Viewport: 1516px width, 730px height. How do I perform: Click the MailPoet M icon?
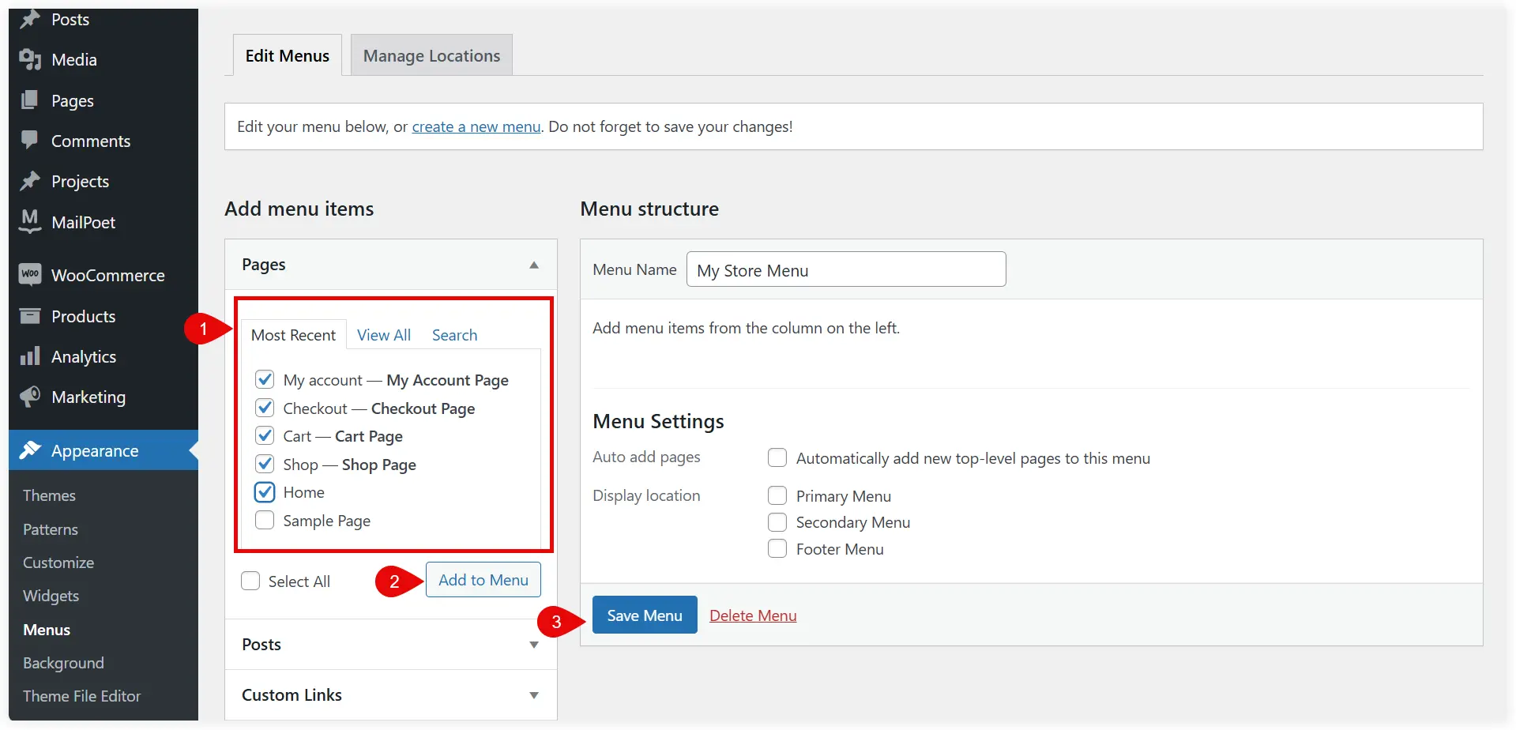point(30,222)
